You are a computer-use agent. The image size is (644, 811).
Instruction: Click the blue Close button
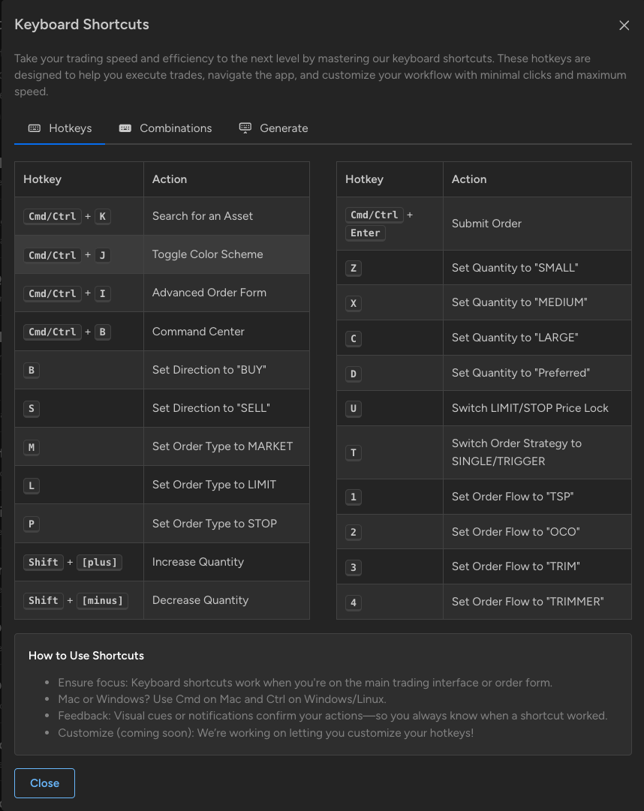click(44, 783)
